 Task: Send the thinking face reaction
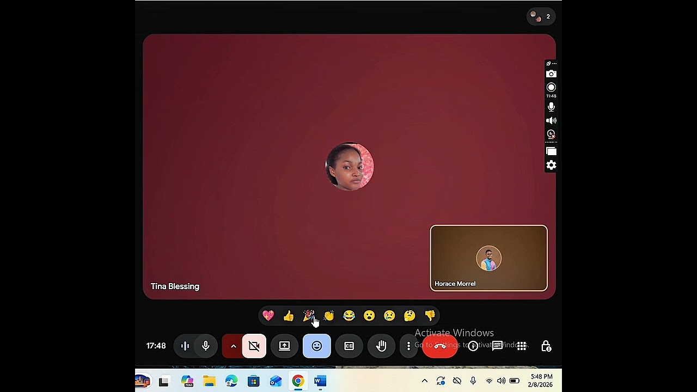409,315
